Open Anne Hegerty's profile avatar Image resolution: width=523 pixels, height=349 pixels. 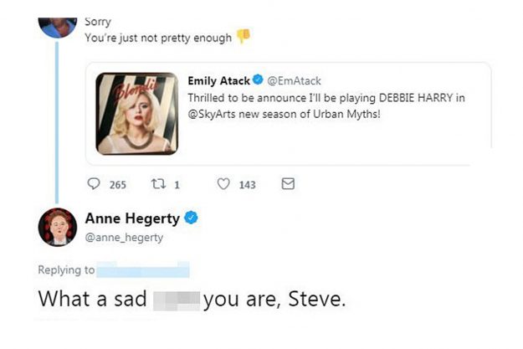click(58, 227)
